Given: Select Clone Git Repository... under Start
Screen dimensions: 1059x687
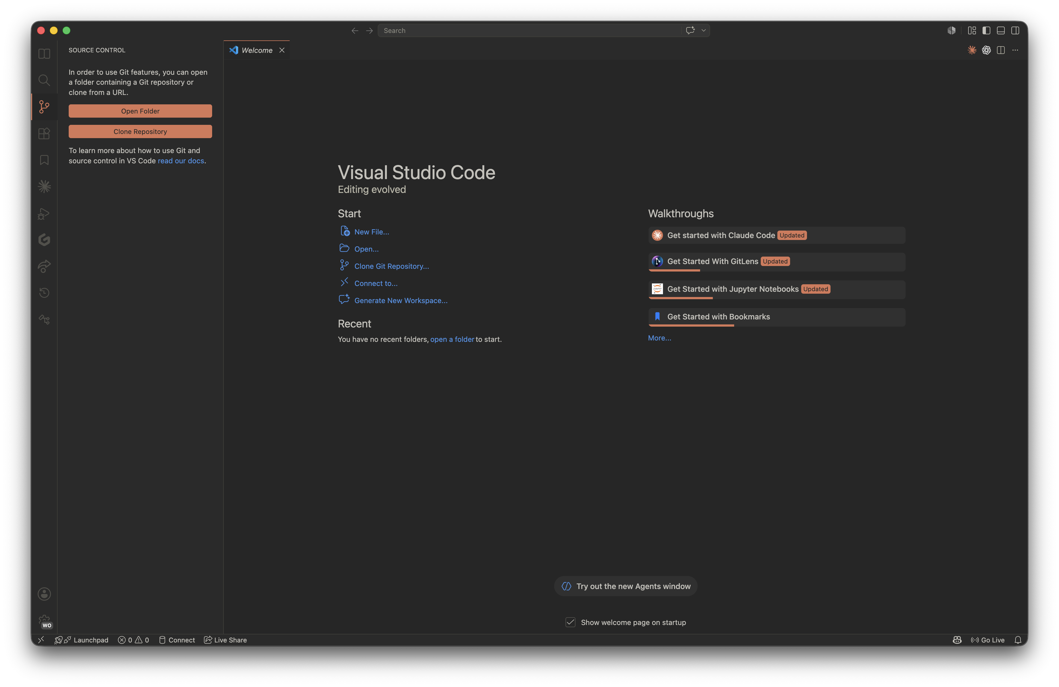Looking at the screenshot, I should coord(384,266).
